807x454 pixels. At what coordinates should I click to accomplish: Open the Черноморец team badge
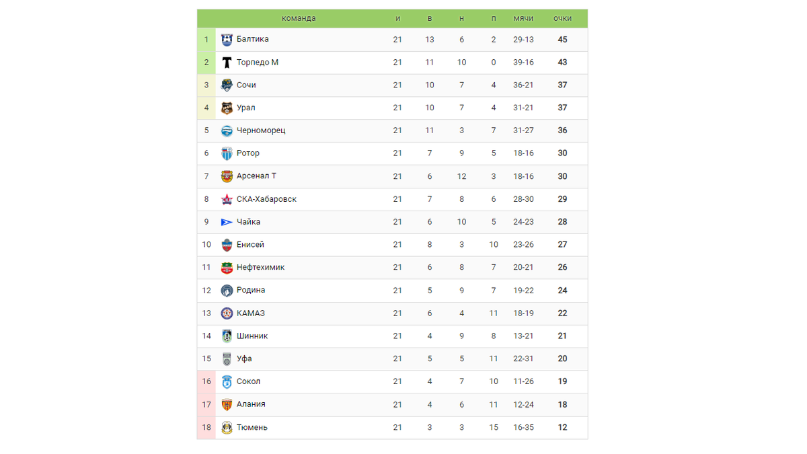pos(227,131)
